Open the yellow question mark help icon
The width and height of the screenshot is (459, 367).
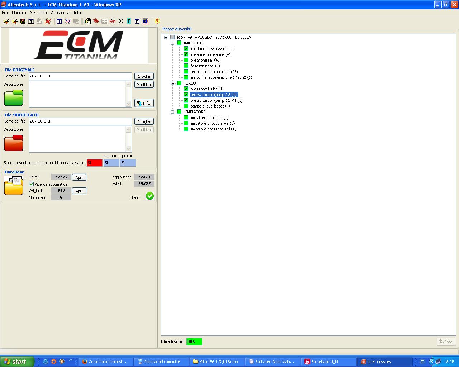coord(157,22)
